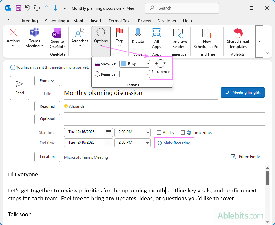Open the Show As dropdown
This screenshot has width=275, height=225.
click(134, 63)
